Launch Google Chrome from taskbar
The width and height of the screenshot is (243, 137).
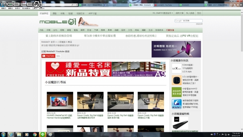tap(35, 135)
